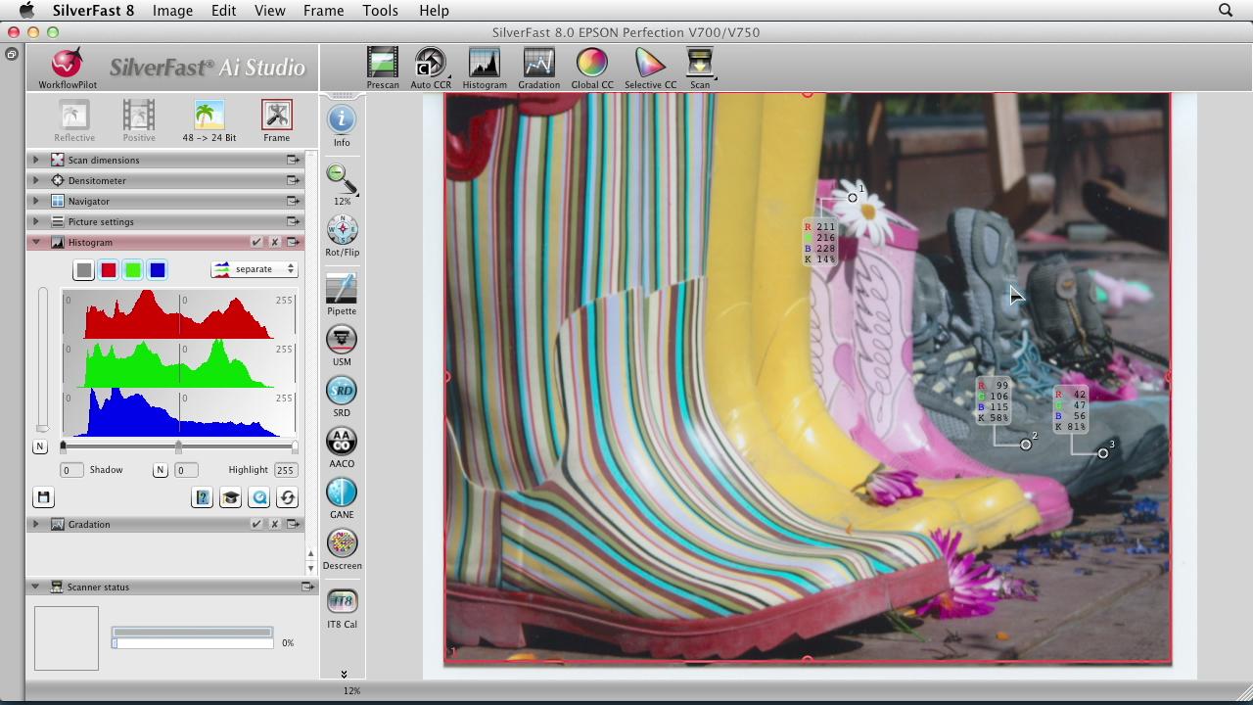The height and width of the screenshot is (705, 1253).
Task: Click the histogram midtone slider handle
Action: (178, 447)
